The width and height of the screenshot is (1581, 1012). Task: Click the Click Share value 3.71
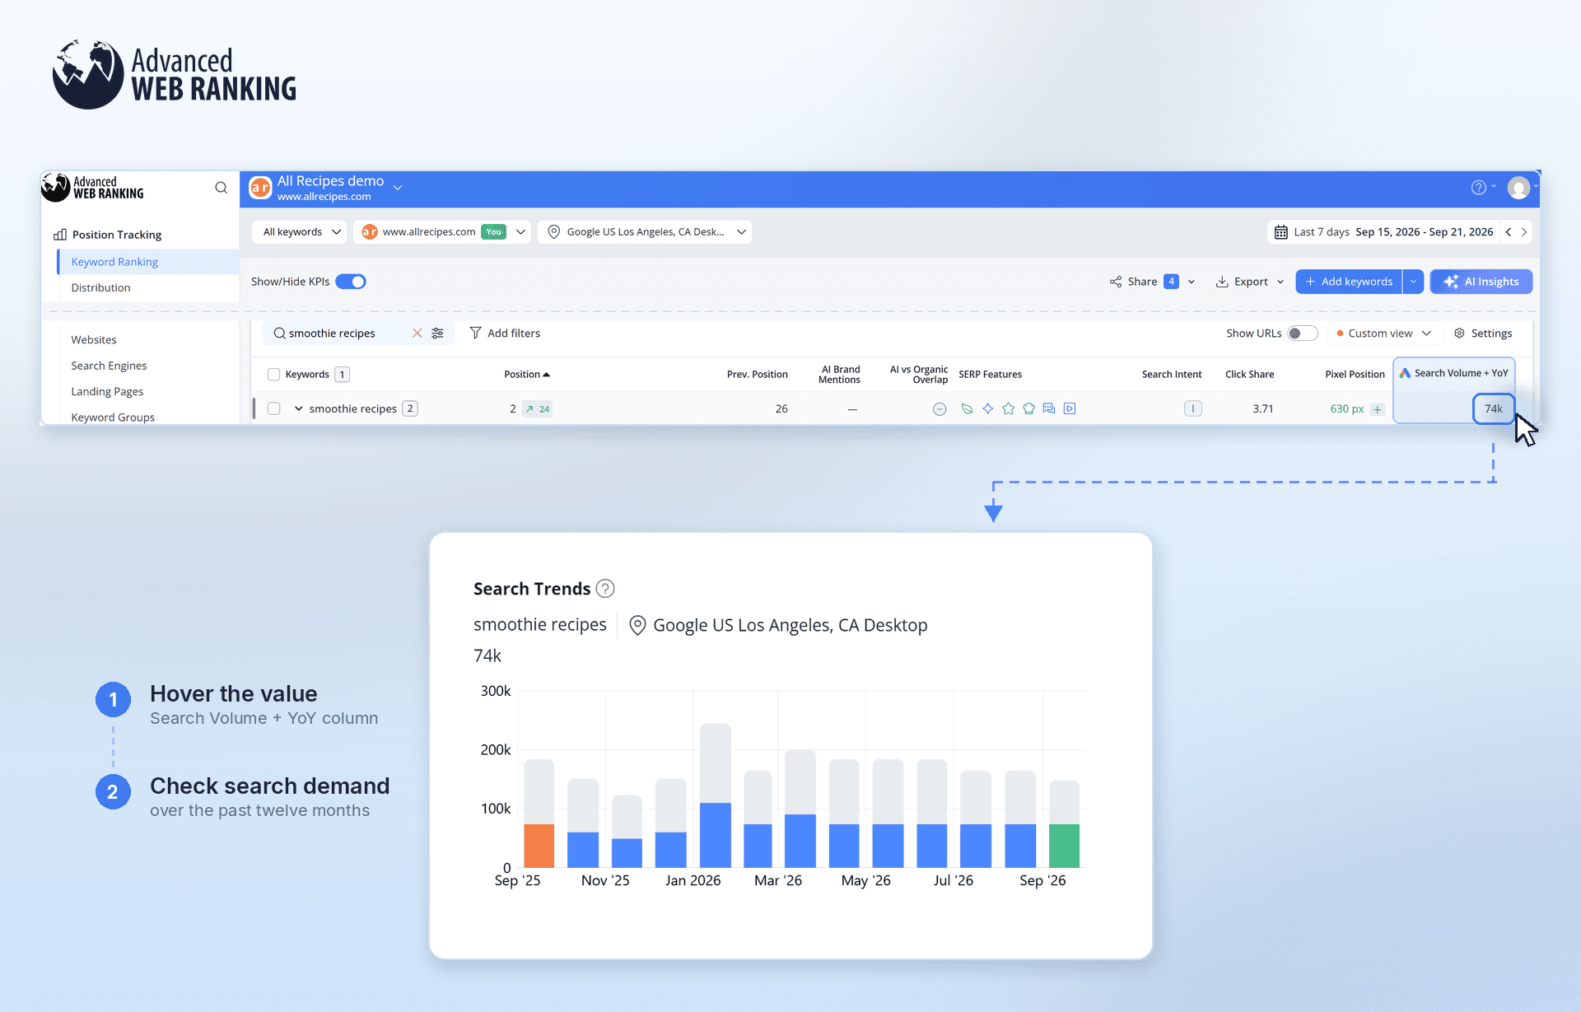(1263, 408)
